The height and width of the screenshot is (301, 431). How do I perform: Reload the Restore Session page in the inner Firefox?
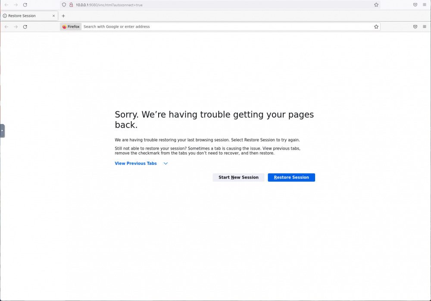tap(25, 27)
